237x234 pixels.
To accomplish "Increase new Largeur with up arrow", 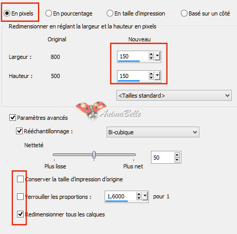I will [151, 54].
